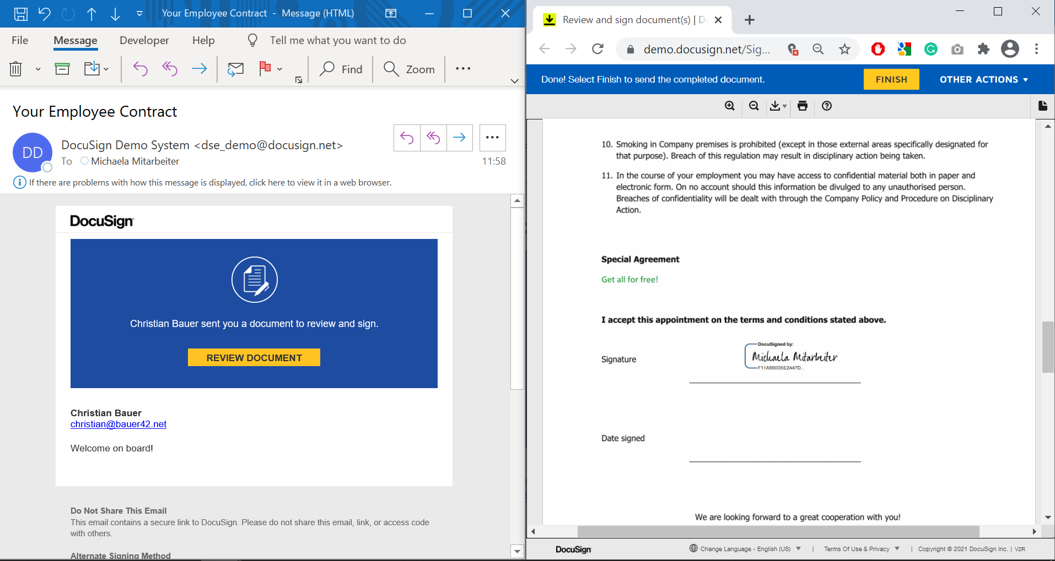1055x561 pixels.
Task: Click the browser zoom magnifier in address bar
Action: tap(818, 49)
